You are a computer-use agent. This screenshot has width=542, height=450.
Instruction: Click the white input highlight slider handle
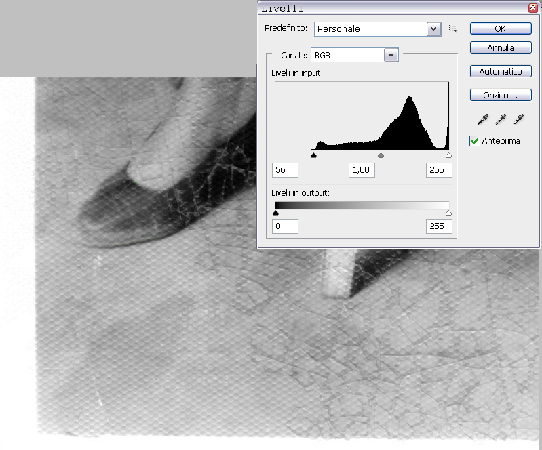(x=448, y=156)
